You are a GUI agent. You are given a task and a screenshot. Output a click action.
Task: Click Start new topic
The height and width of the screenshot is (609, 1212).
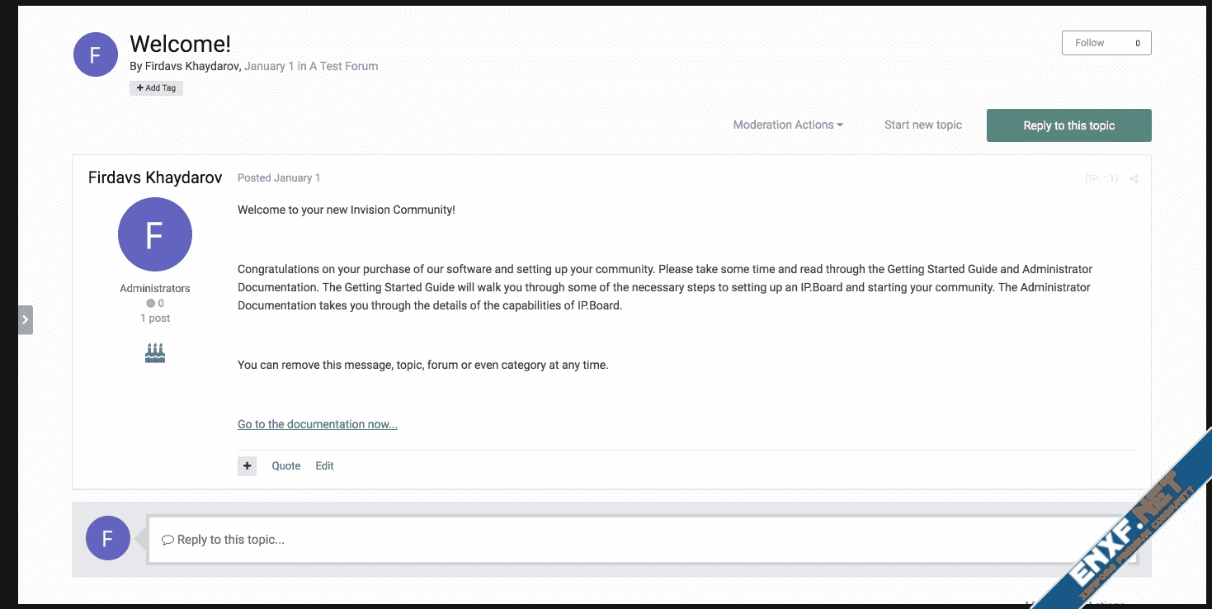coord(922,125)
